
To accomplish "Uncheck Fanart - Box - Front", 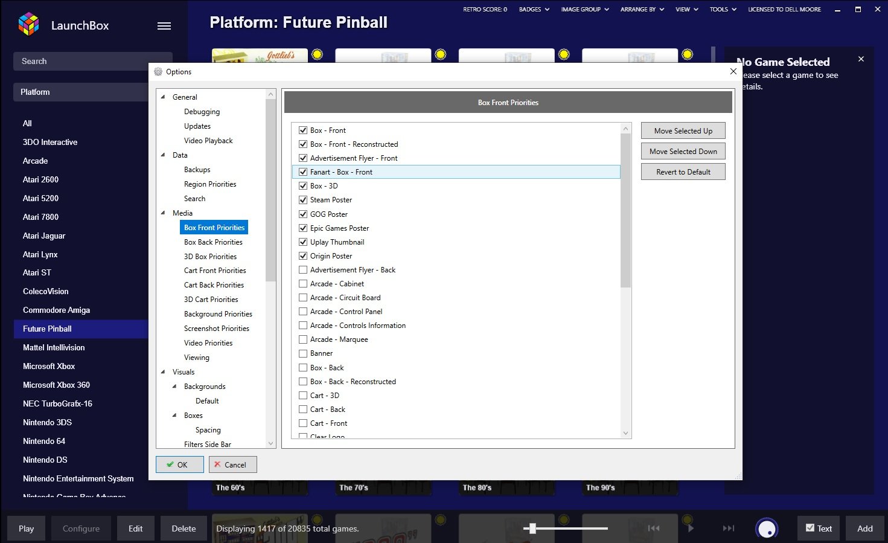I will [x=303, y=172].
